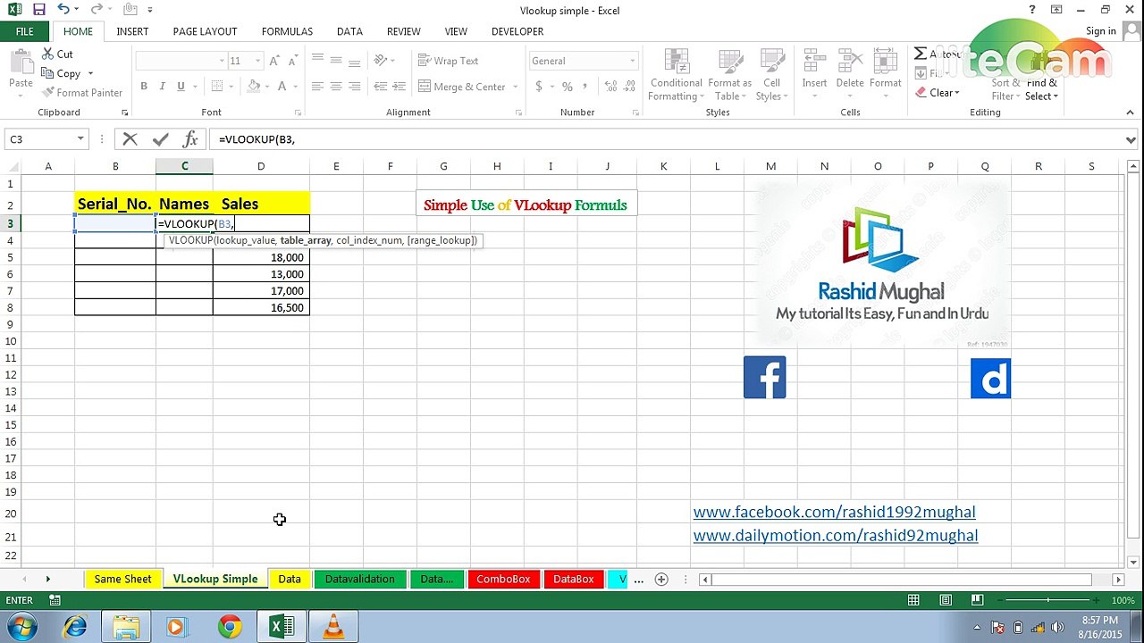The image size is (1144, 643).
Task: Add a new sheet with plus button
Action: (x=661, y=580)
